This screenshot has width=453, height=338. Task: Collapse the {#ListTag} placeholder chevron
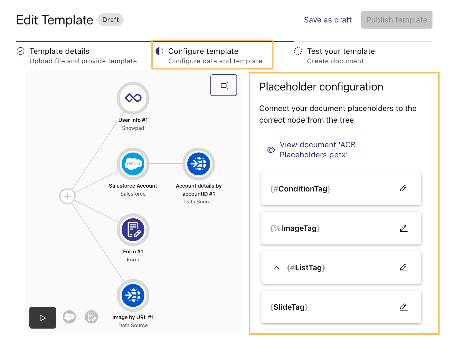point(276,268)
